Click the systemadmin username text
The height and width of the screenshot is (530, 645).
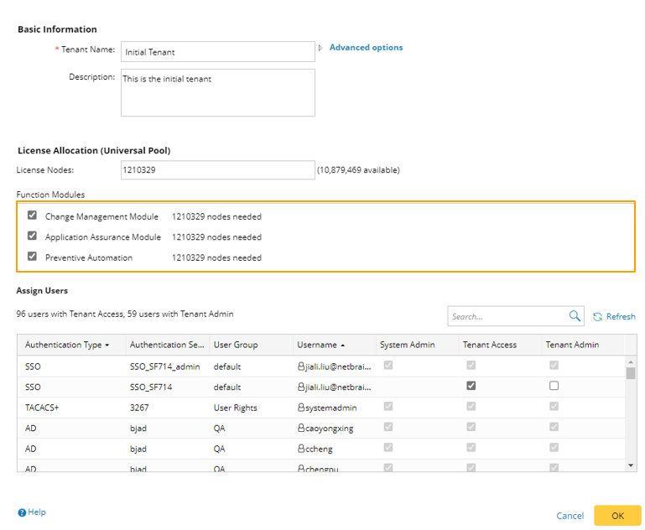[x=330, y=408]
